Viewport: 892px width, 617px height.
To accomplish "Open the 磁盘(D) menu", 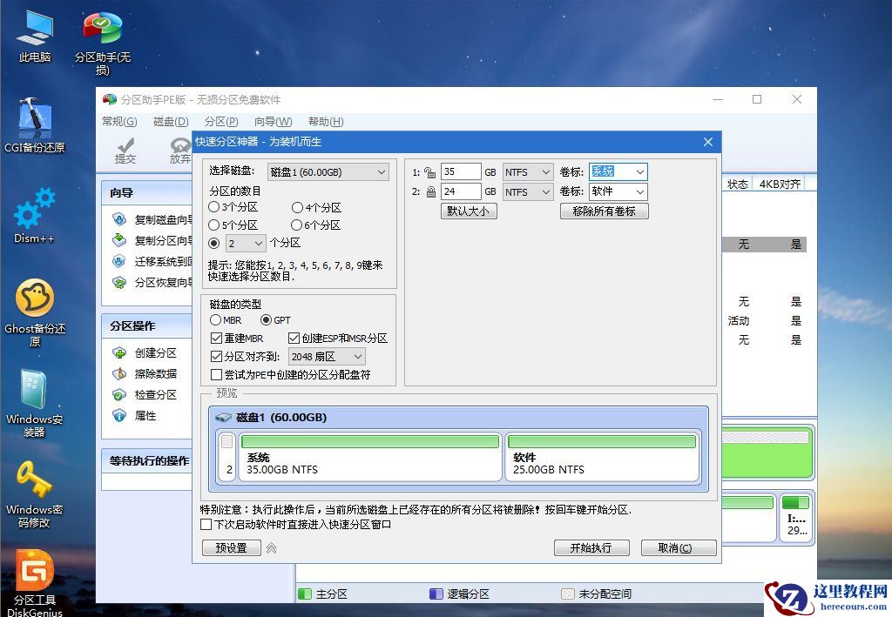I will pyautogui.click(x=172, y=122).
